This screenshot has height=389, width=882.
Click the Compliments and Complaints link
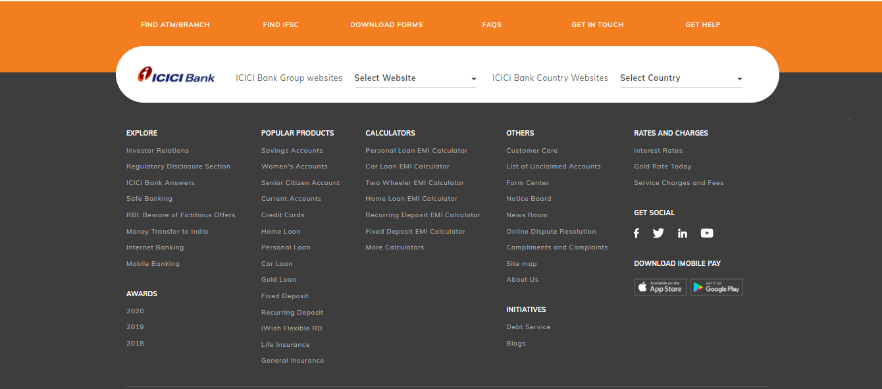click(557, 247)
